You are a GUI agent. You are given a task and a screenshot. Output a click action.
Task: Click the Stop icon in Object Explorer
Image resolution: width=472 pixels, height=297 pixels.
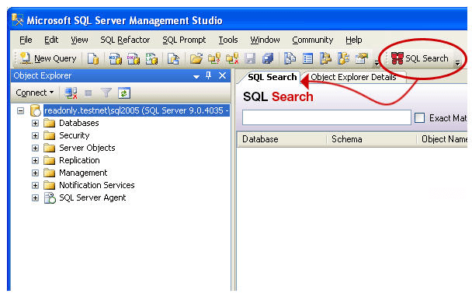coord(88,93)
